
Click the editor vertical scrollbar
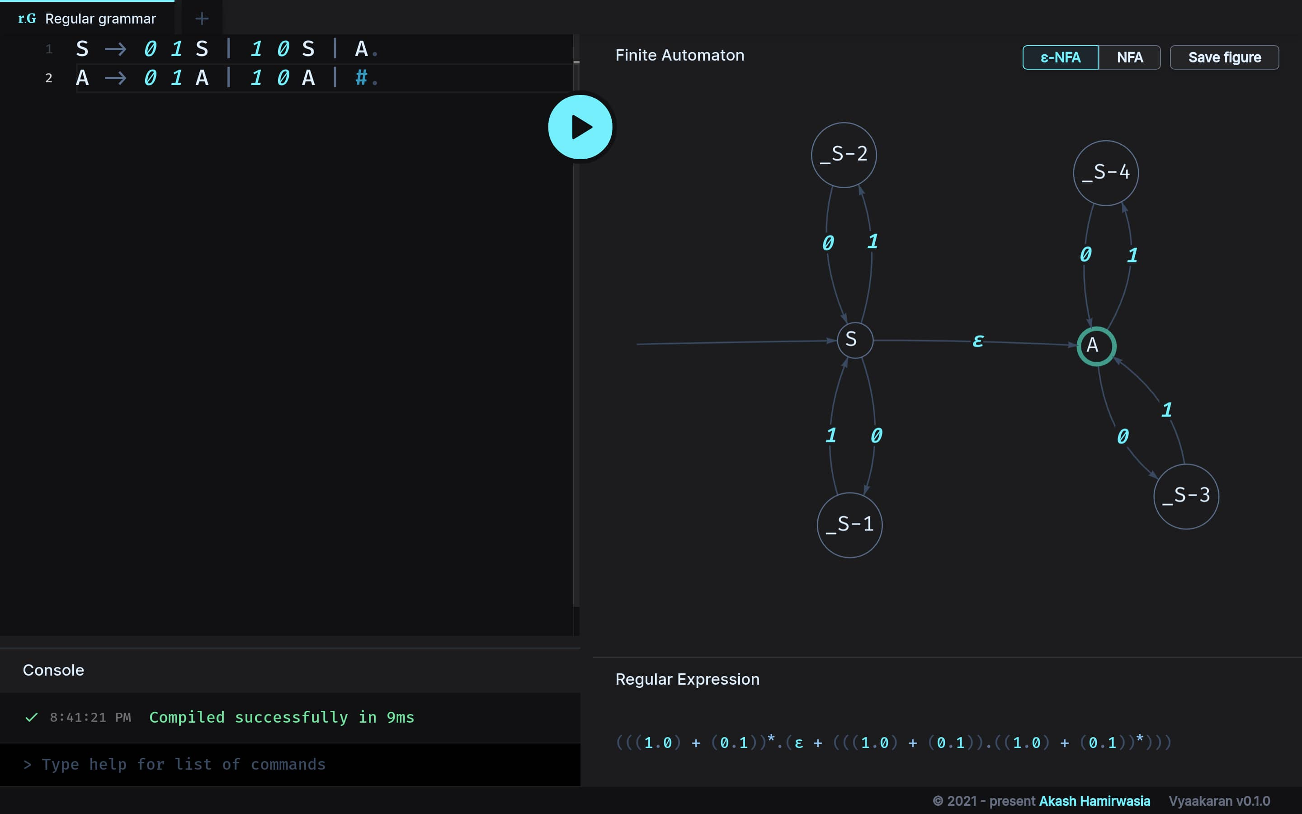[x=576, y=334]
